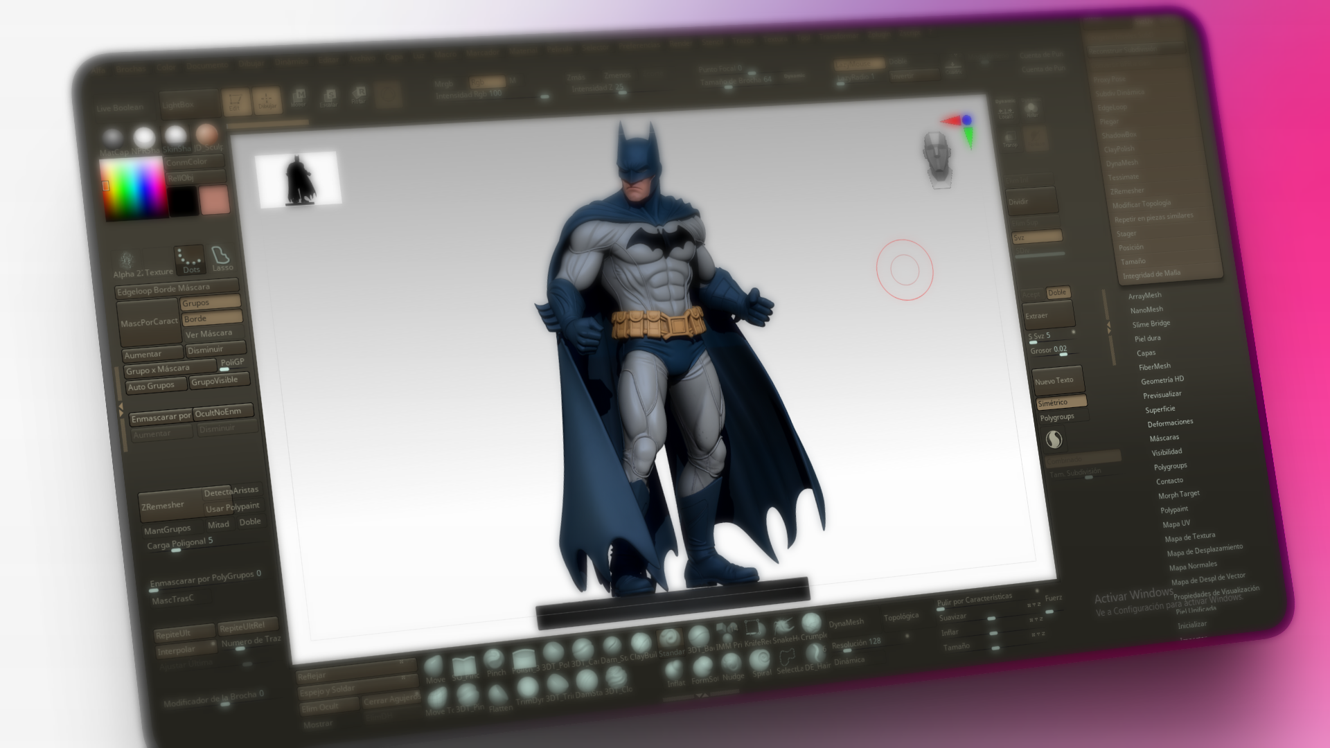Toggle the Simétrico option

point(1061,402)
